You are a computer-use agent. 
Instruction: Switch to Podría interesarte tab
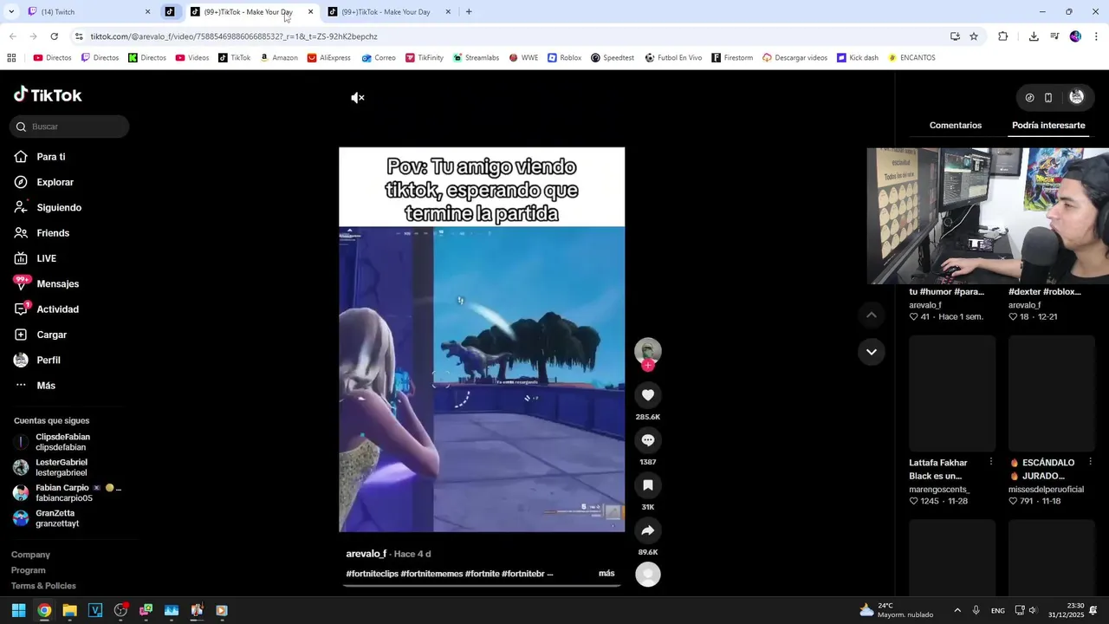point(1048,126)
